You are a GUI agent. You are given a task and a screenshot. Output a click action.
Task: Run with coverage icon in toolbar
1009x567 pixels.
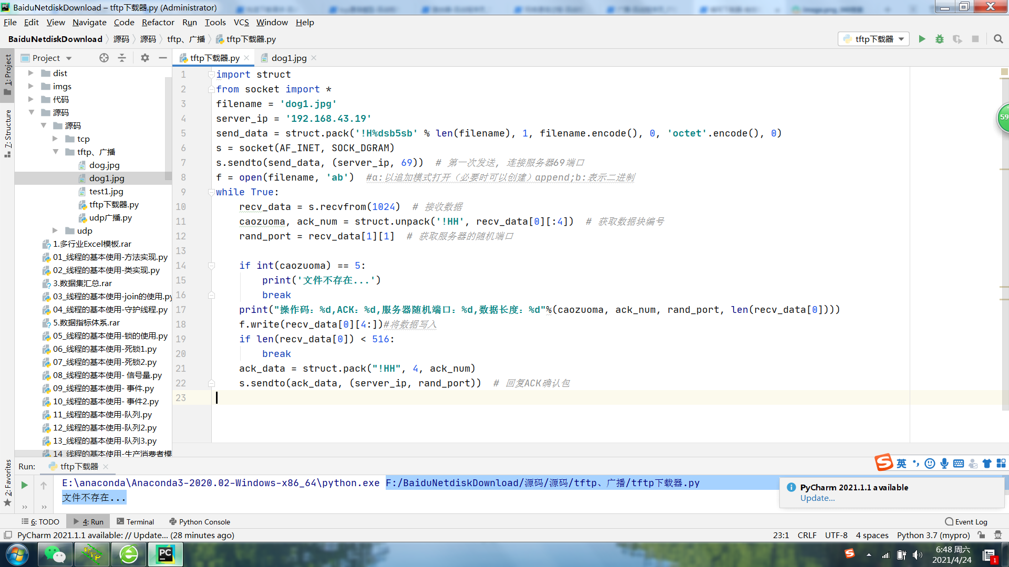957,39
